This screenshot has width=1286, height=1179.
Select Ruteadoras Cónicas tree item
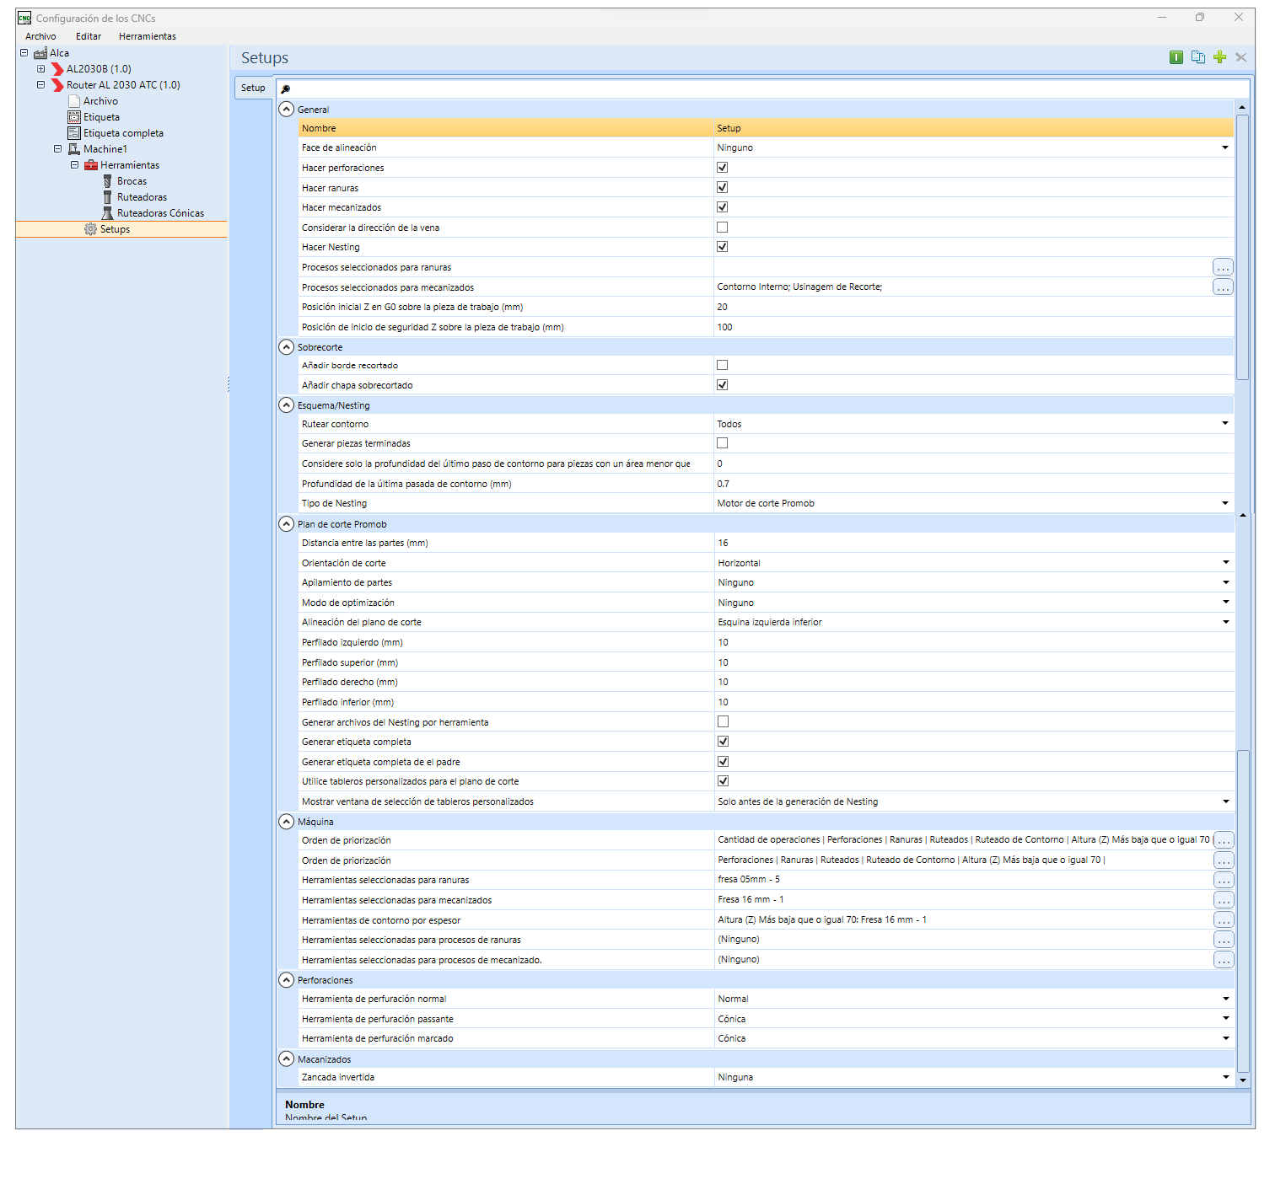[160, 213]
